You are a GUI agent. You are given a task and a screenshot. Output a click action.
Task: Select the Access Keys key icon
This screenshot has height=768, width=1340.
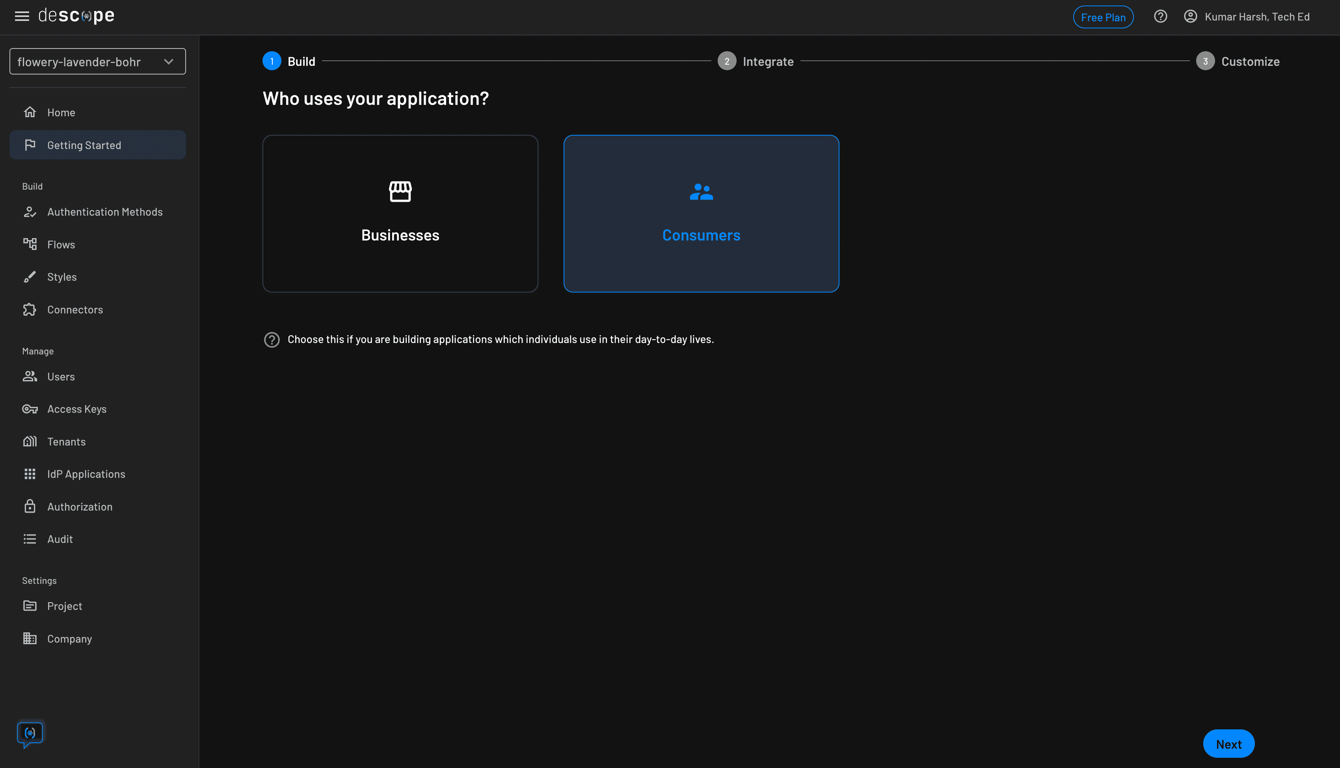pyautogui.click(x=30, y=409)
